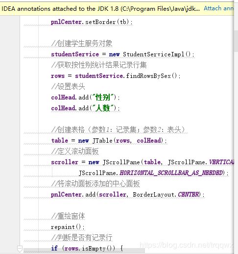Image resolution: width=238 pixels, height=254 pixels.
Task: Click the string literal "性别"
Action: [103, 98]
